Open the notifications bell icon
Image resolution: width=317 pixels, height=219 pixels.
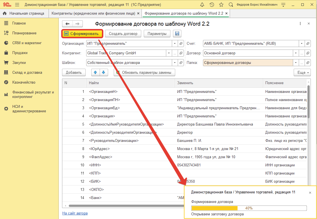click(202, 5)
